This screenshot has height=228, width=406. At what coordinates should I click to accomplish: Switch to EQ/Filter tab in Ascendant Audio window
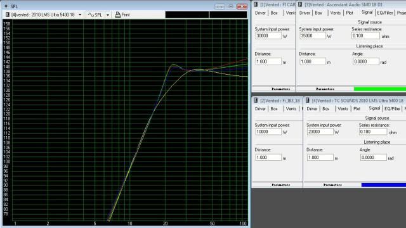tap(385, 13)
